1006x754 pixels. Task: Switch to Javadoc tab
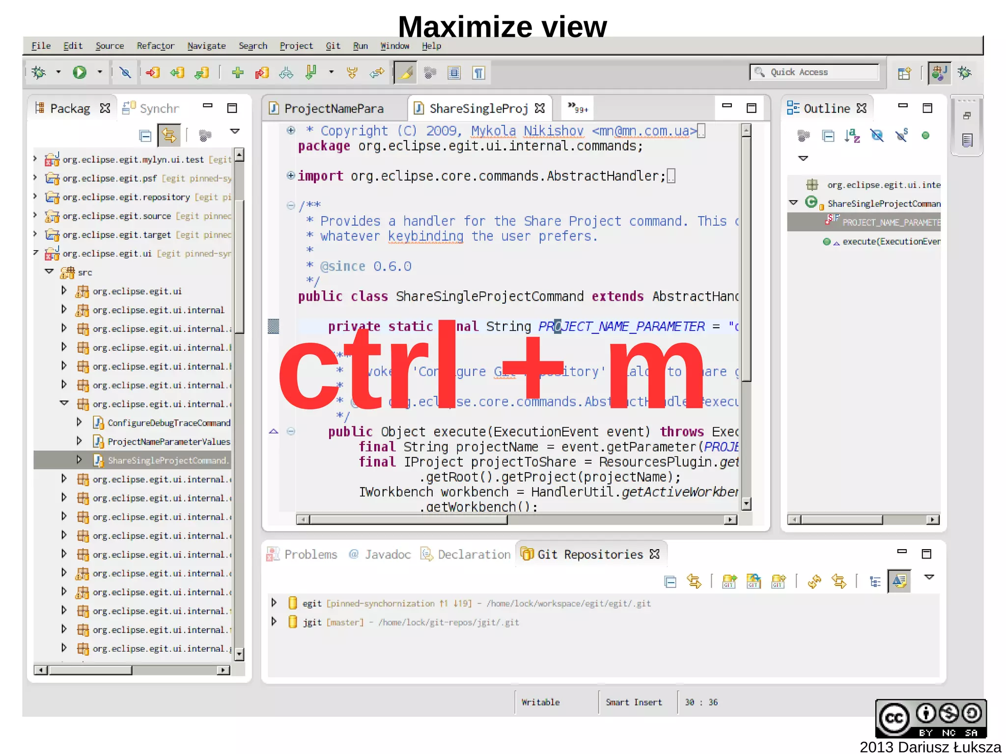380,554
